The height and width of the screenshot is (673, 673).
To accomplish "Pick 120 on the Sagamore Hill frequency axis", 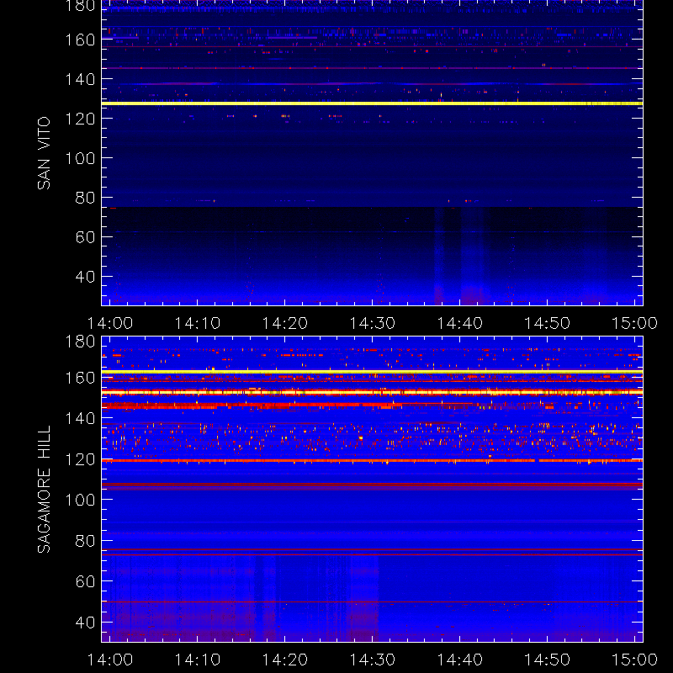I will coord(80,459).
